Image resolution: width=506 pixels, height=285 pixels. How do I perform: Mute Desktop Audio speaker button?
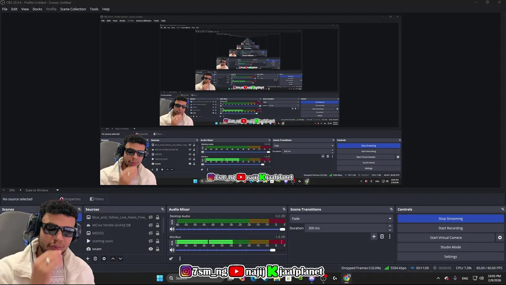[172, 229]
